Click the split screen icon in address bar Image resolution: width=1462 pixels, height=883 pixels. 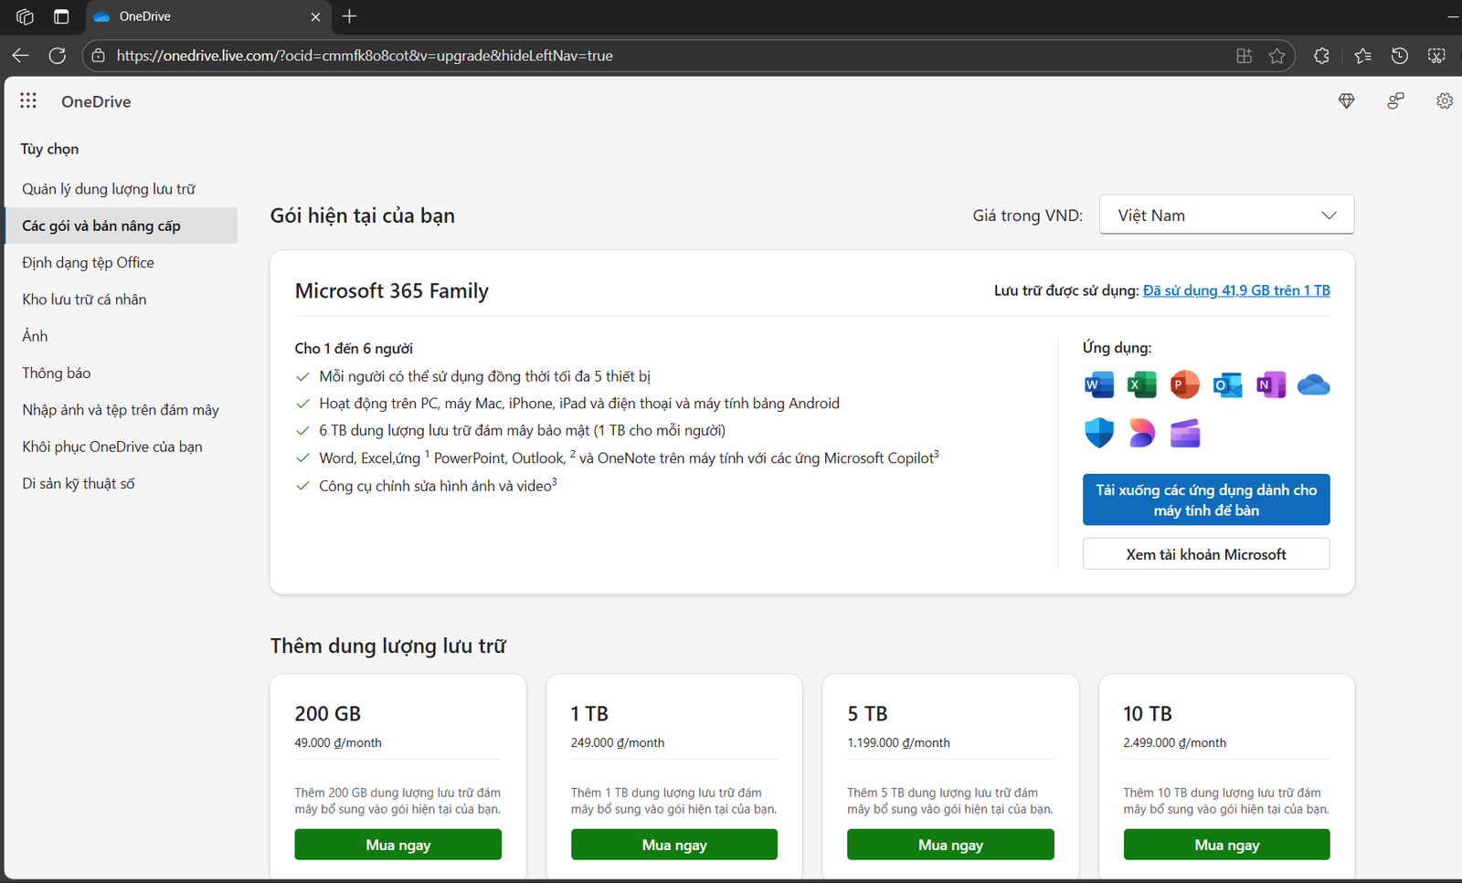1244,56
